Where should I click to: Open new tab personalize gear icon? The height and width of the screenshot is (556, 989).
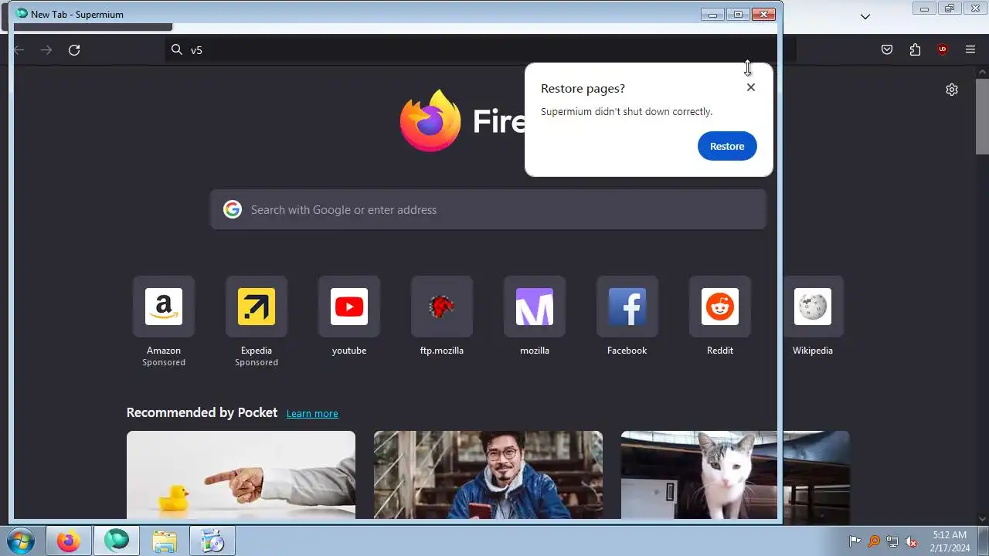coord(952,90)
